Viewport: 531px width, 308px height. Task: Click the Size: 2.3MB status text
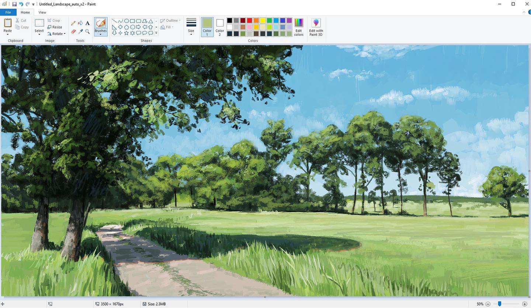(x=157, y=304)
